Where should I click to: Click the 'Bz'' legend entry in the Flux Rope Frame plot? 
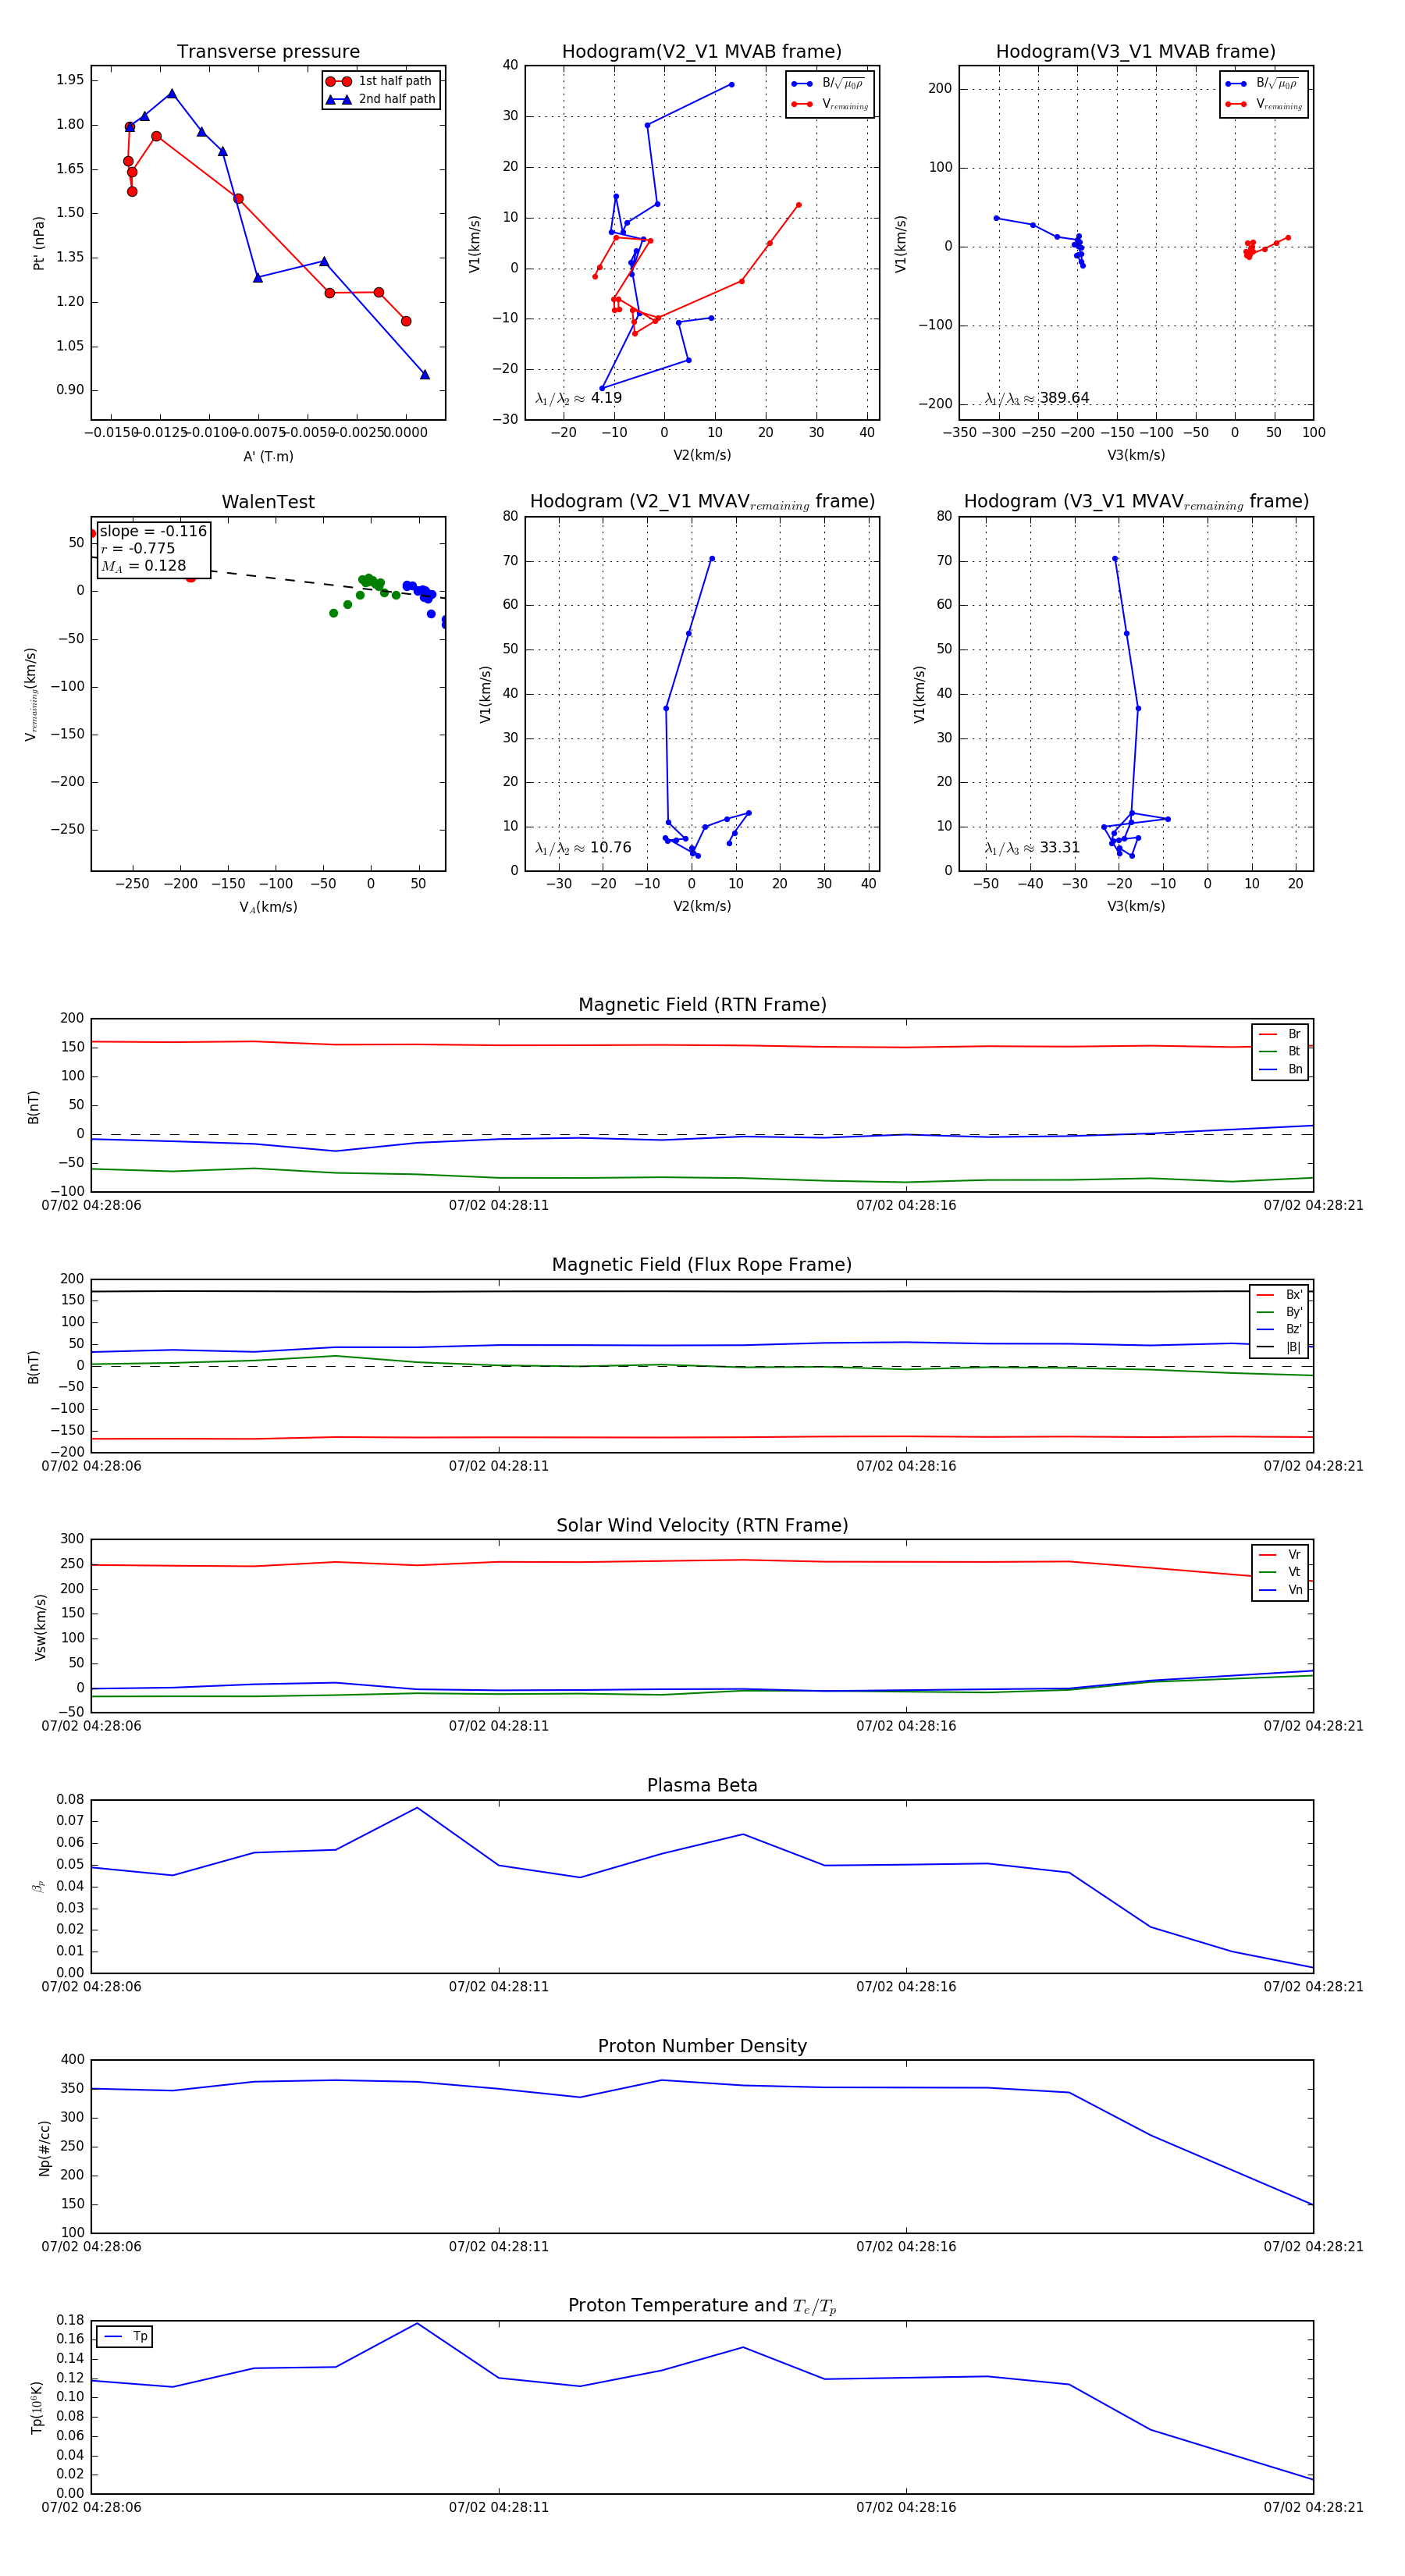click(1280, 1329)
